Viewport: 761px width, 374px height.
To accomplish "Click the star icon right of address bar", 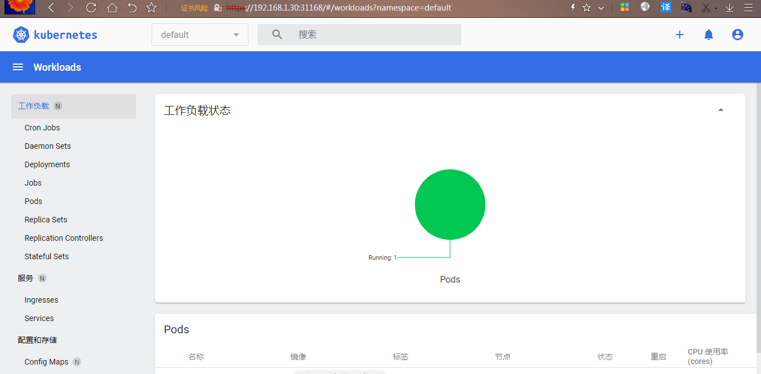I will click(x=587, y=8).
